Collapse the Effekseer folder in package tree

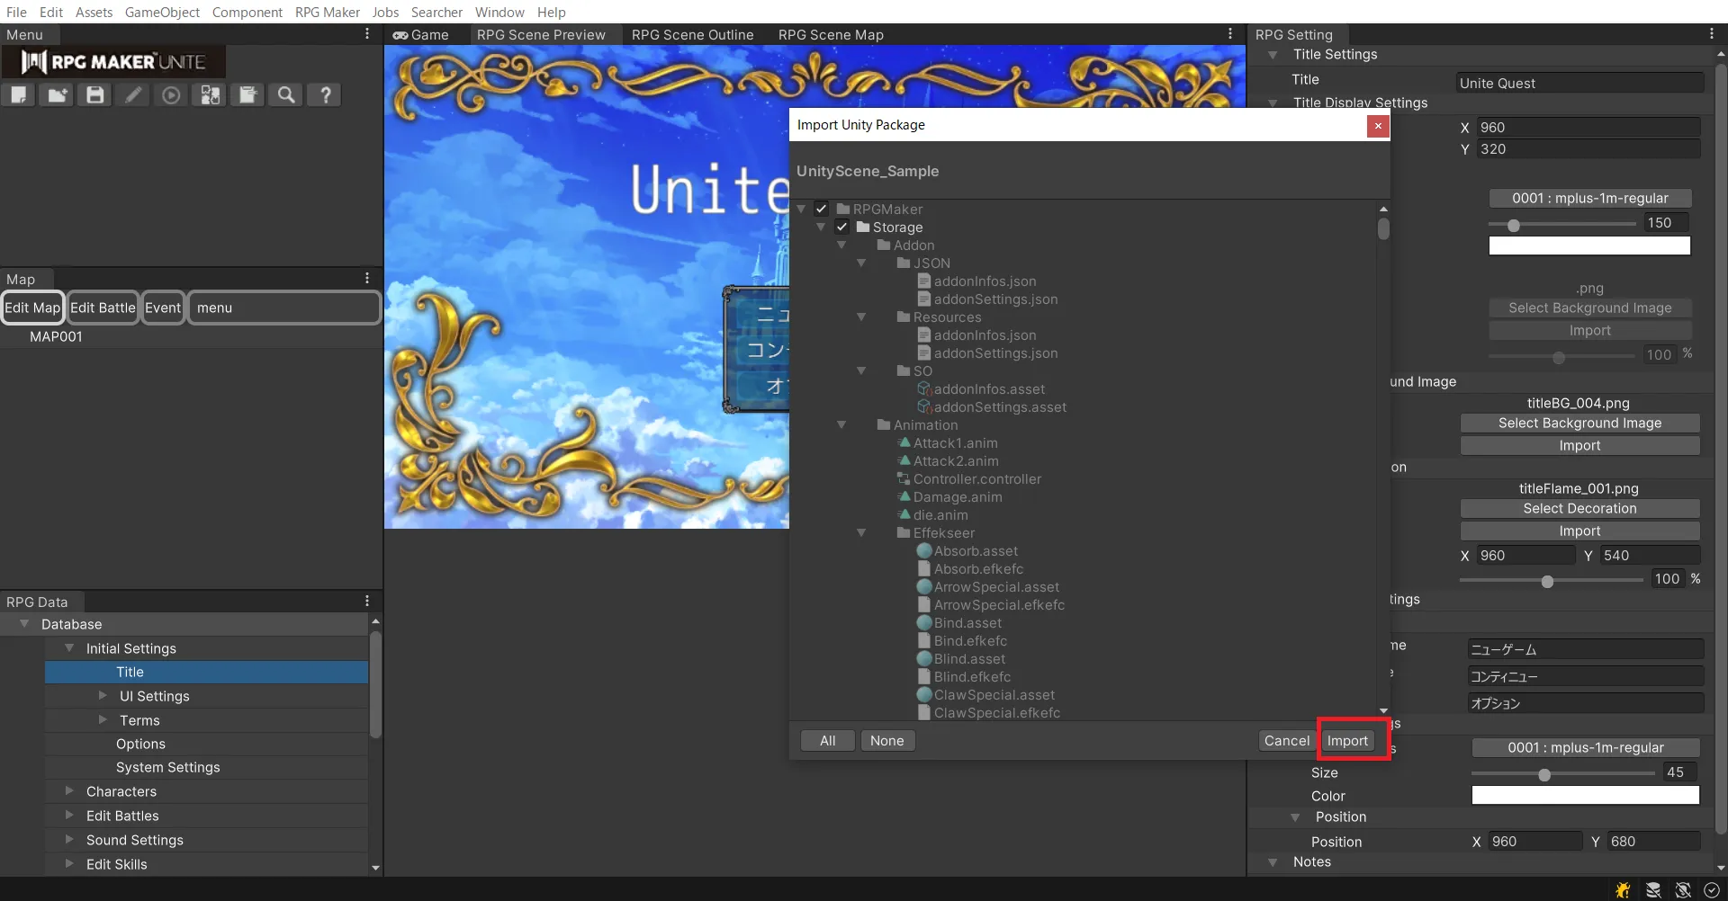861,533
